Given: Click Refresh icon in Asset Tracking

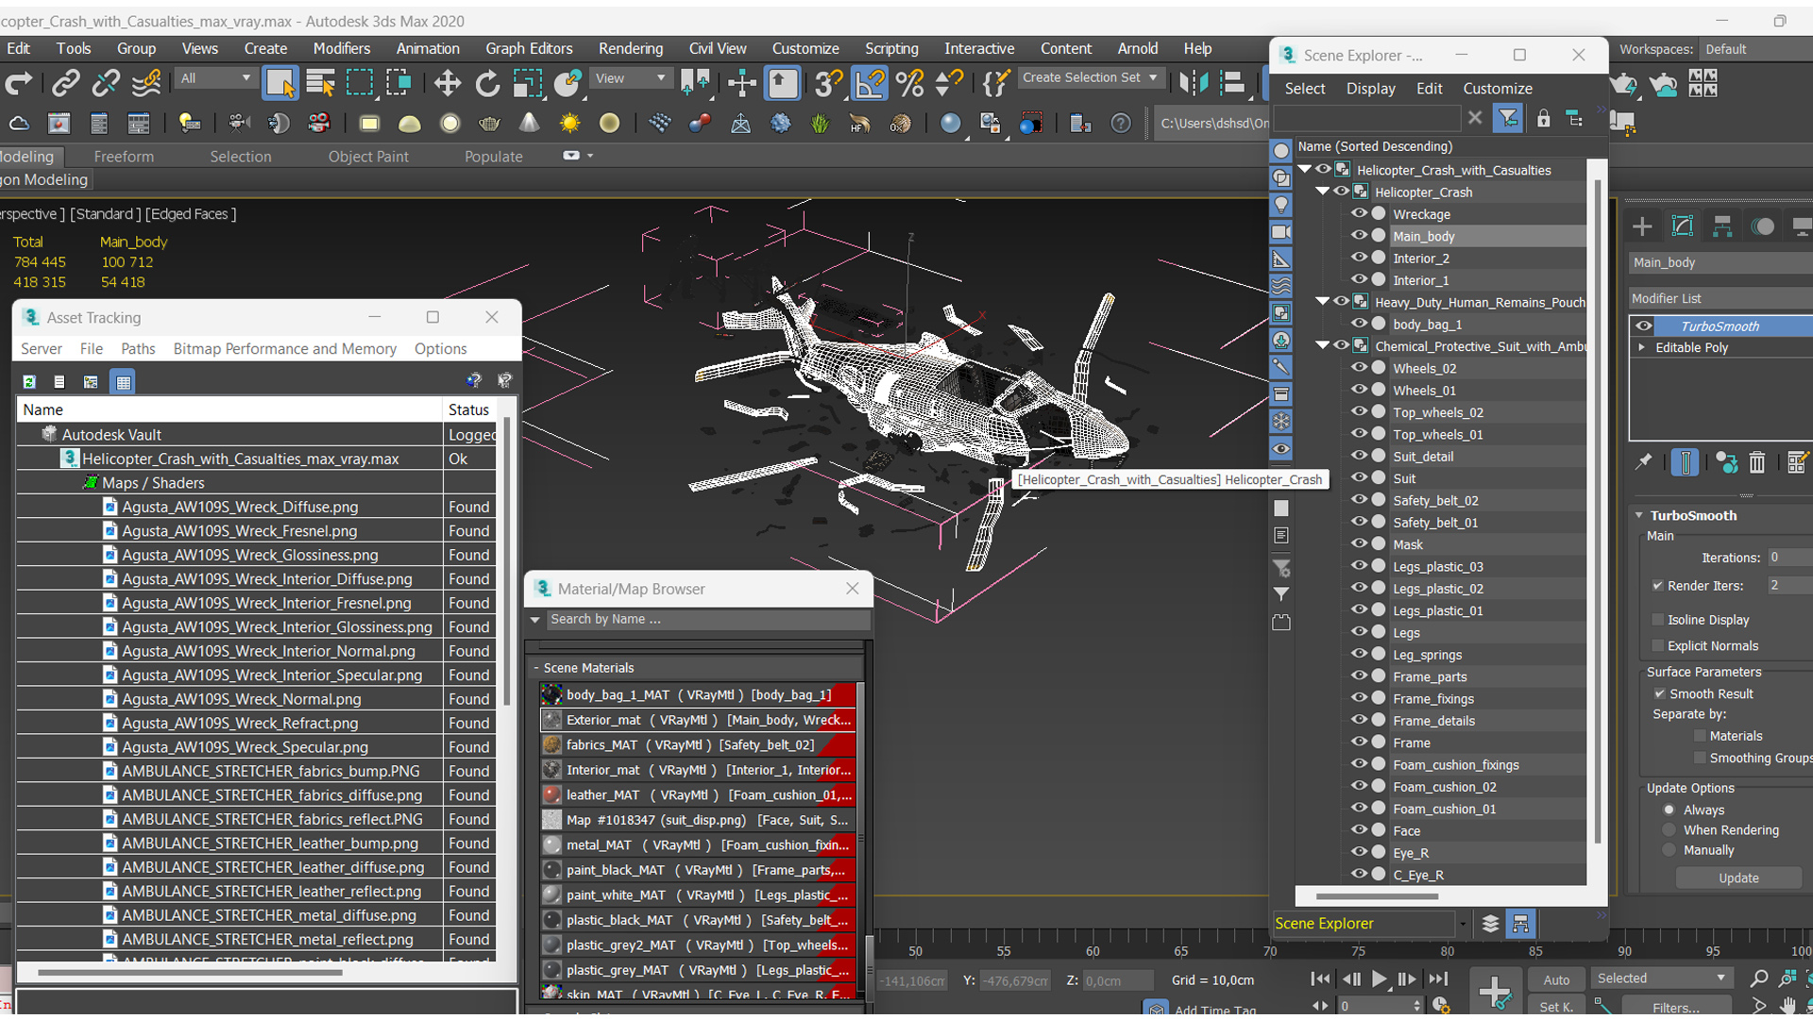Looking at the screenshot, I should coord(29,381).
